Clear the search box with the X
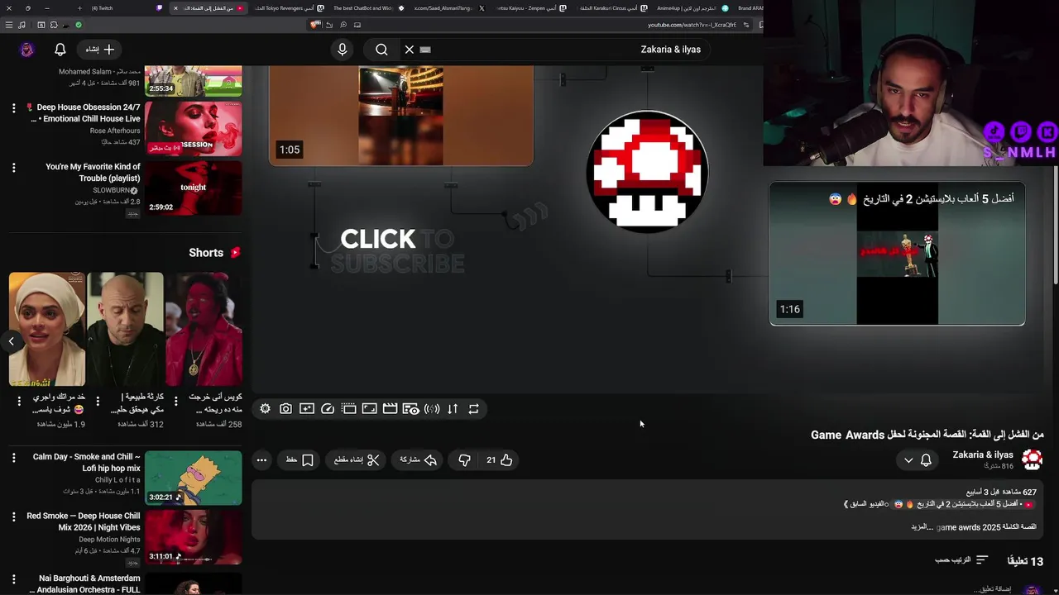The image size is (1059, 595). 410,50
